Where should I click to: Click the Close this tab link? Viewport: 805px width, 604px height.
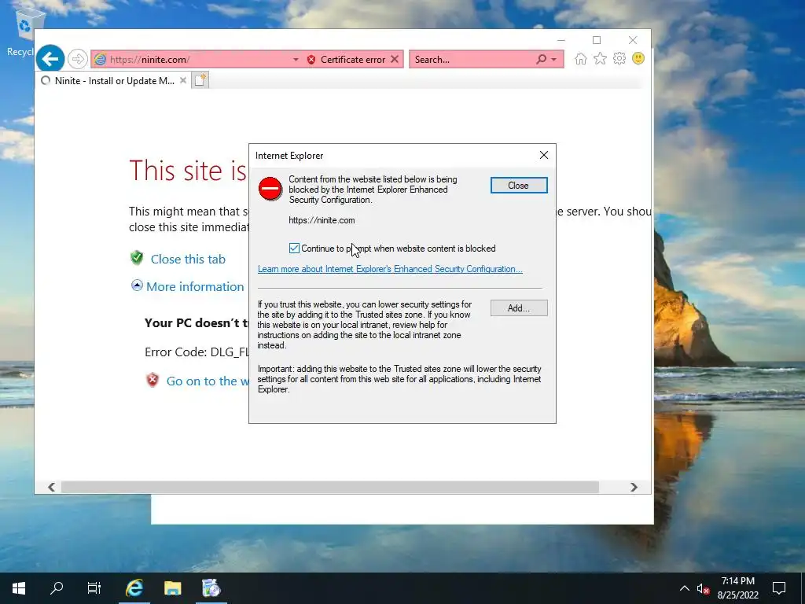188,260
